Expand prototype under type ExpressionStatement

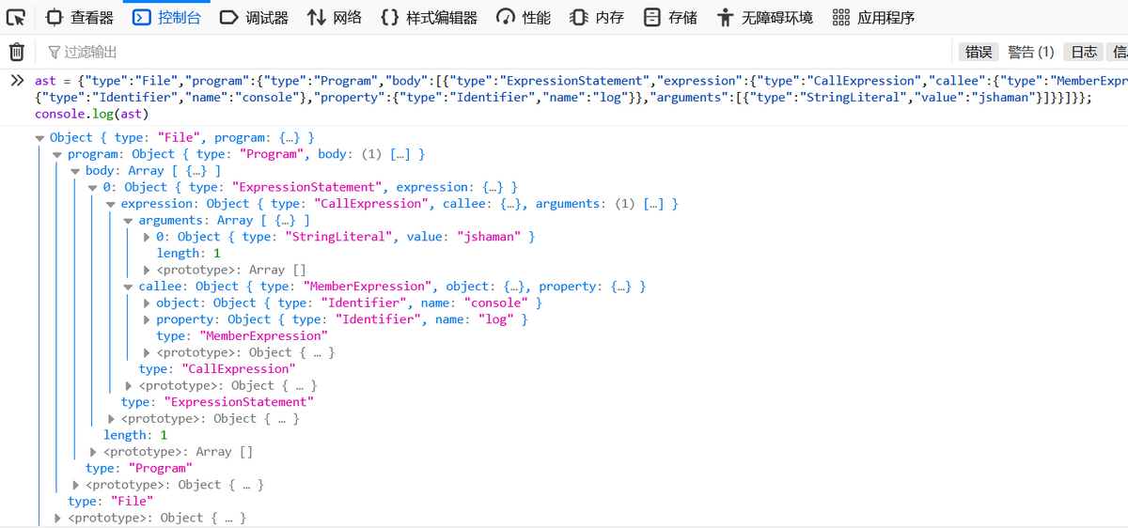coord(111,419)
